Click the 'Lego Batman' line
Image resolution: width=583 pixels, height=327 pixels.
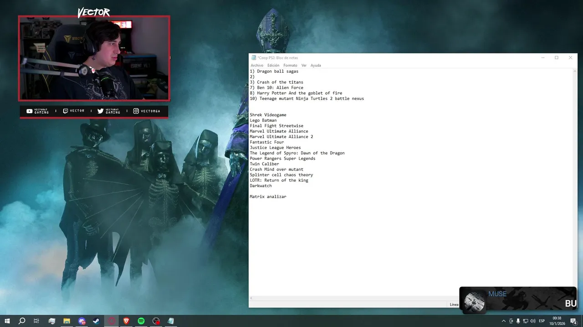pyautogui.click(x=263, y=120)
